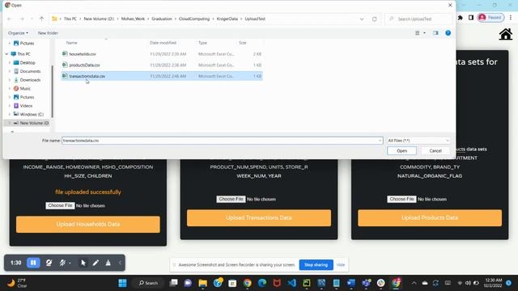Change the file view layout

pyautogui.click(x=418, y=33)
